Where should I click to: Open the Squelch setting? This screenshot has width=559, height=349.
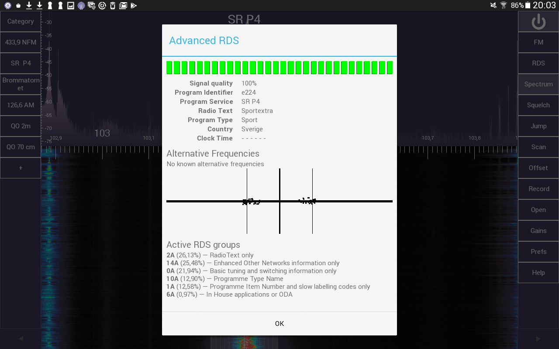[x=538, y=105]
